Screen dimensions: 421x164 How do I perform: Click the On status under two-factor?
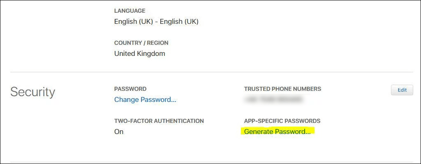[x=119, y=132]
